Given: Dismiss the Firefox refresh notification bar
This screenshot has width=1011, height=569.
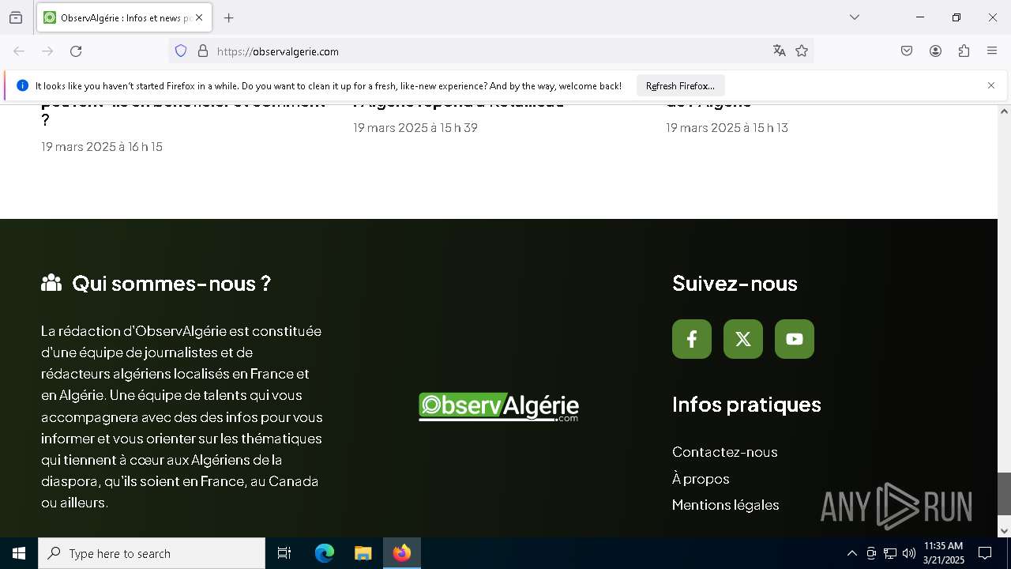Looking at the screenshot, I should pyautogui.click(x=991, y=85).
